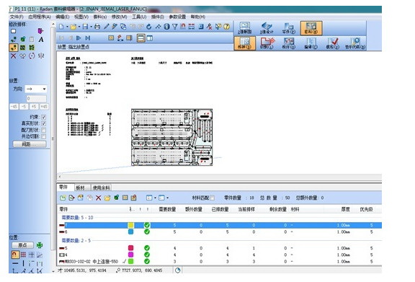Click the blue play arrow toolbar icon
The image size is (415, 282).
click(x=79, y=38)
